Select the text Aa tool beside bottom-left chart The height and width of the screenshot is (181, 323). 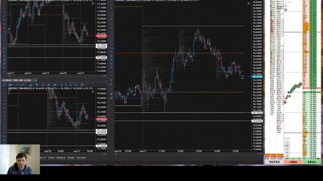4,136
